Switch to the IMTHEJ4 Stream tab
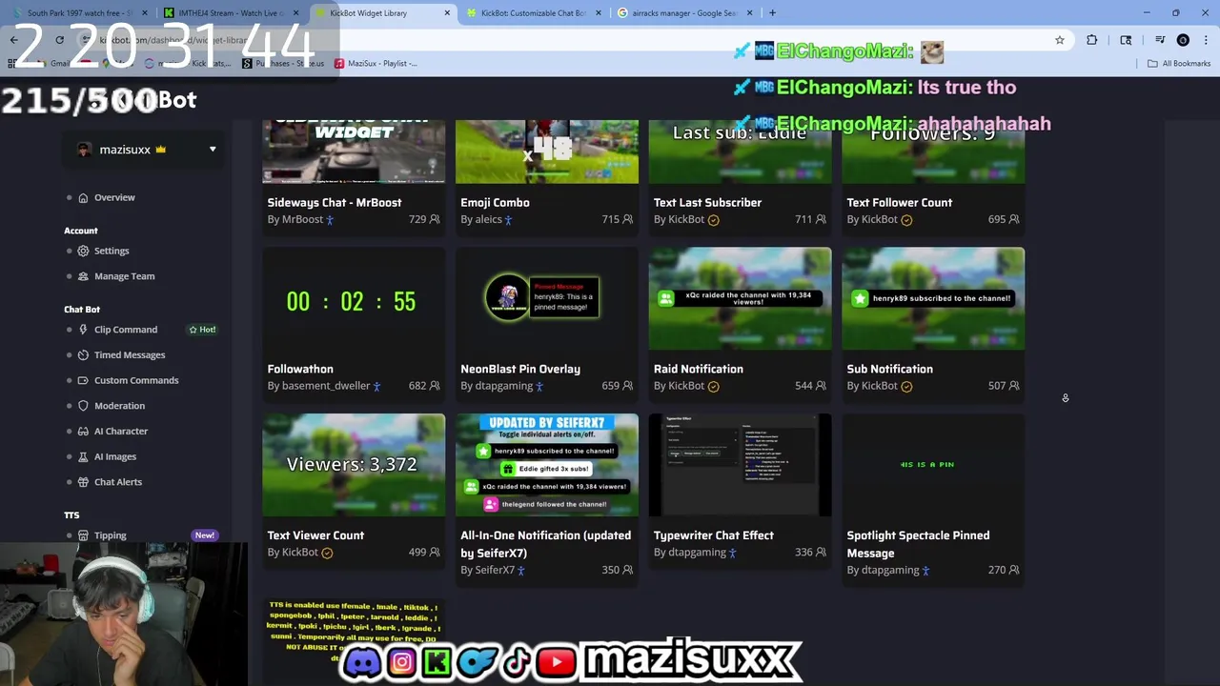1220x686 pixels. [x=232, y=13]
